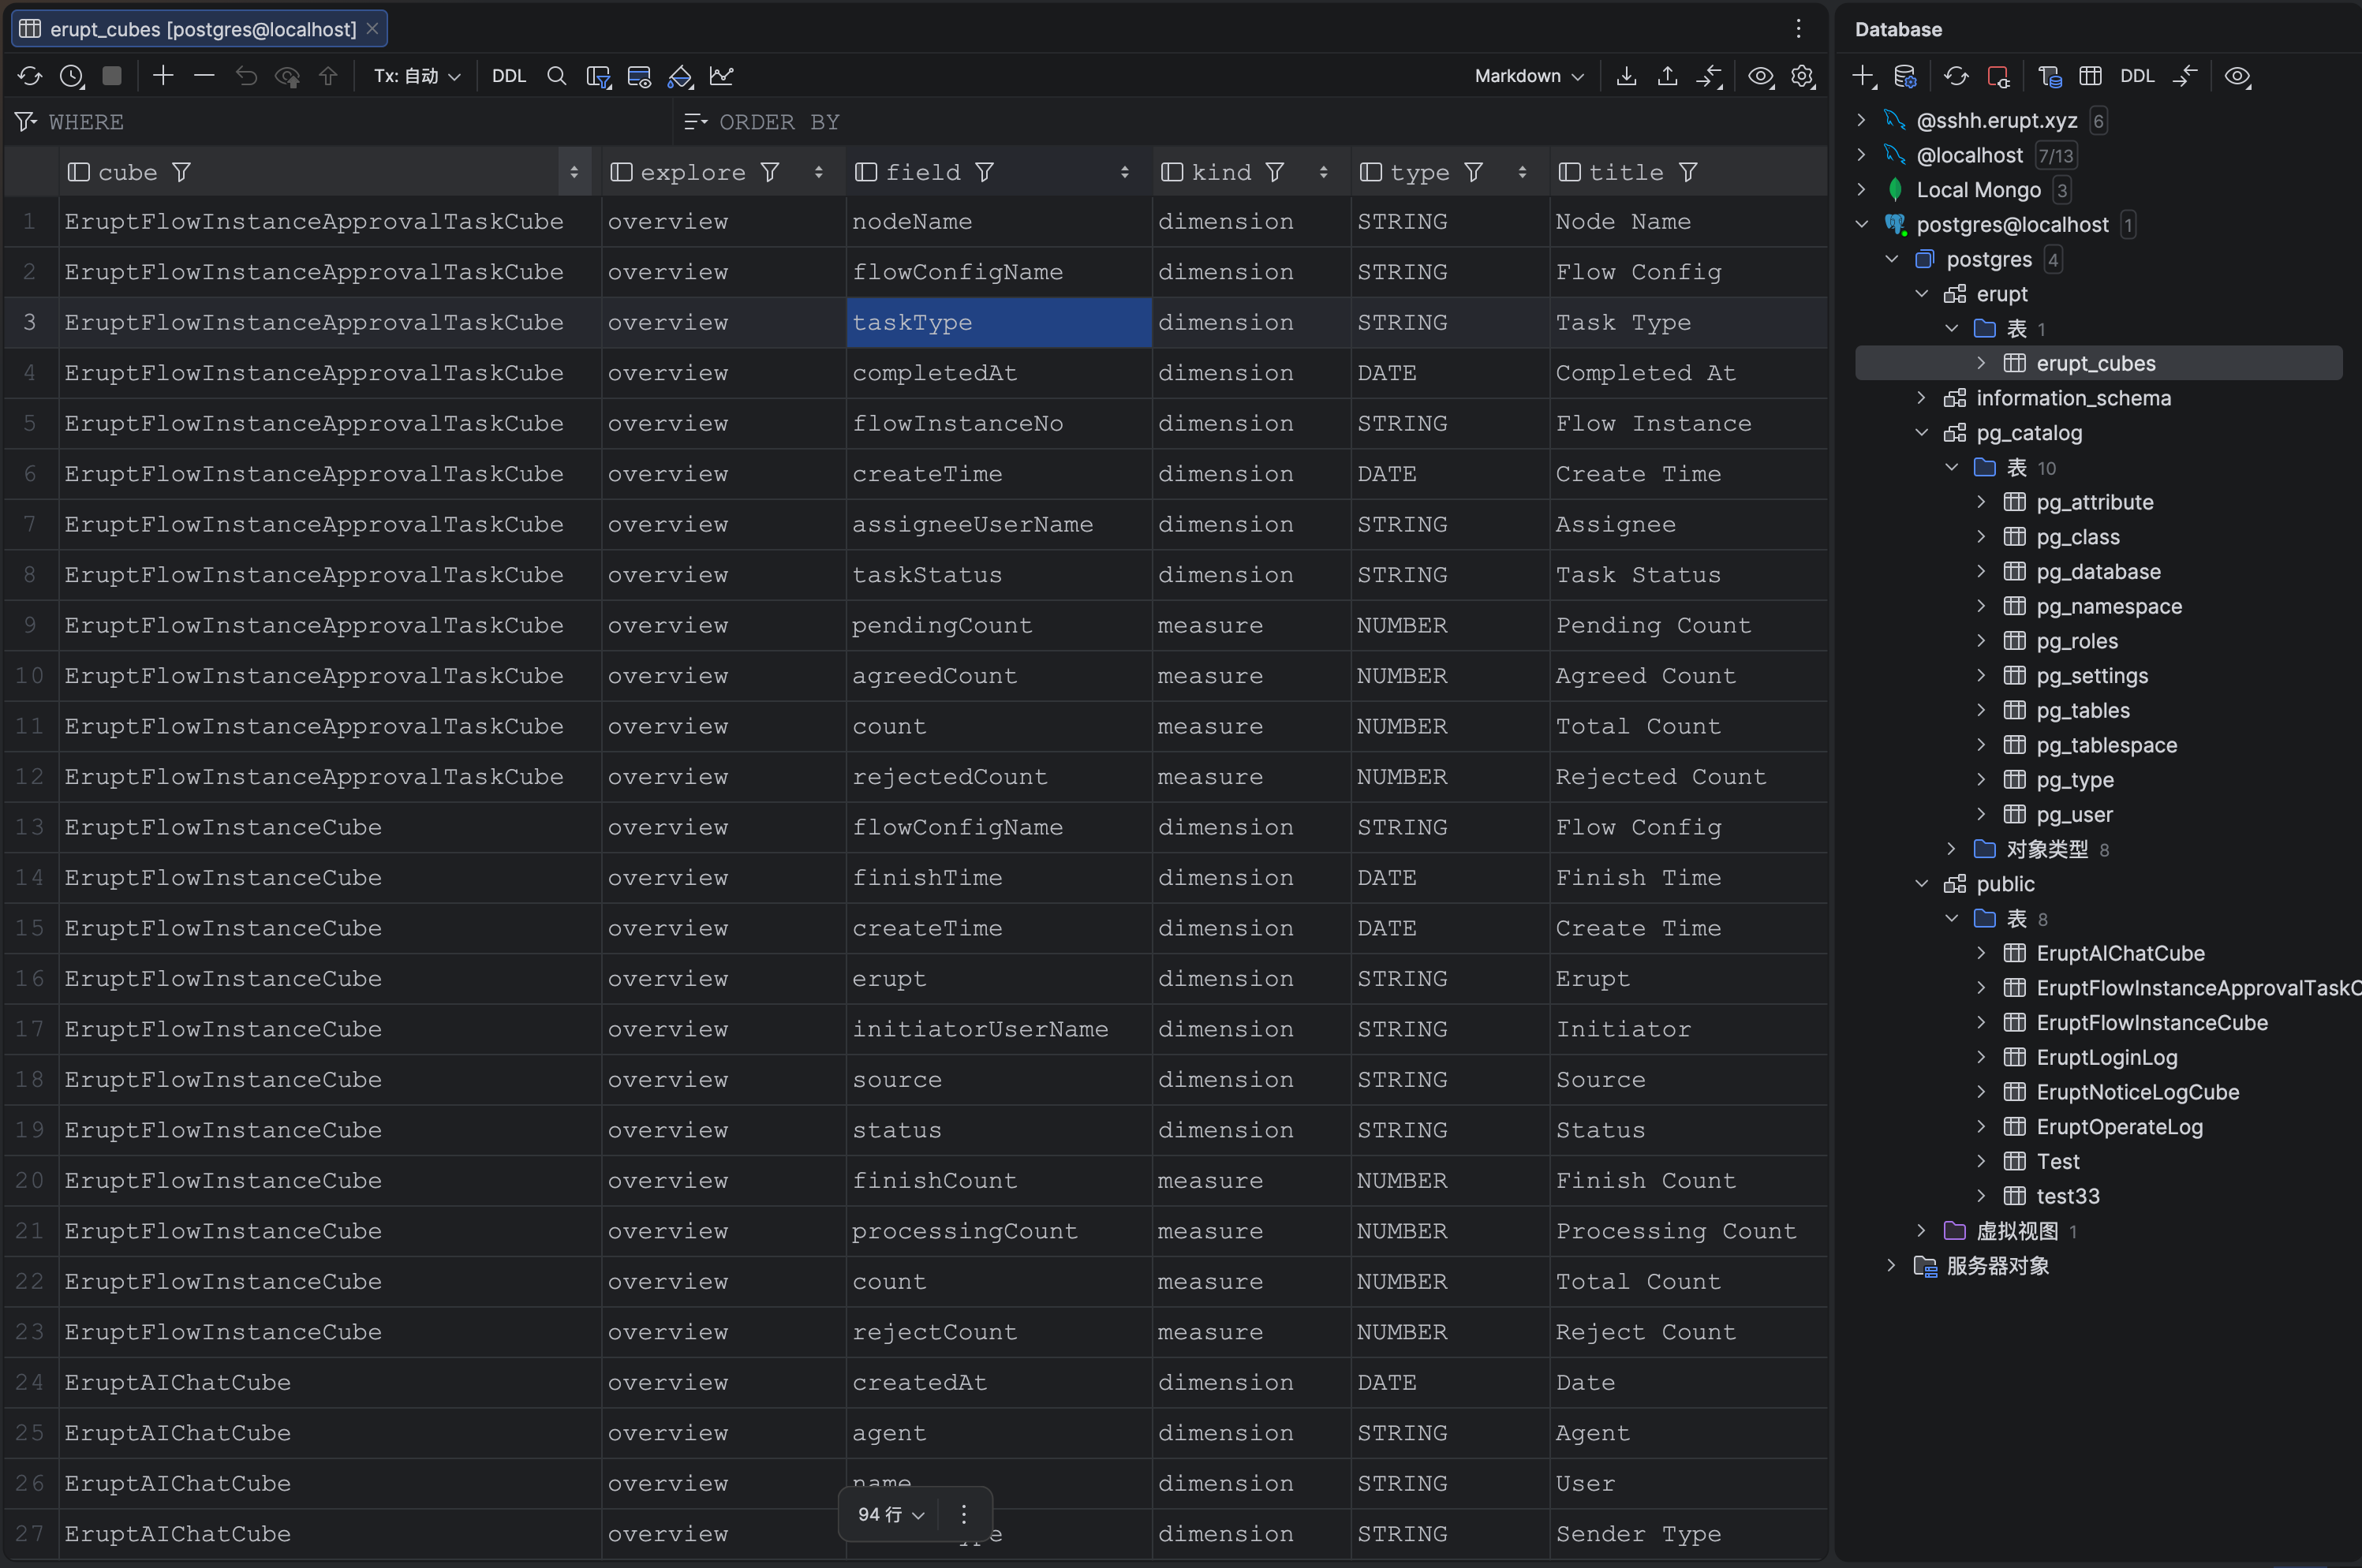
Task: Toggle filter on the kind column
Action: pyautogui.click(x=1274, y=172)
